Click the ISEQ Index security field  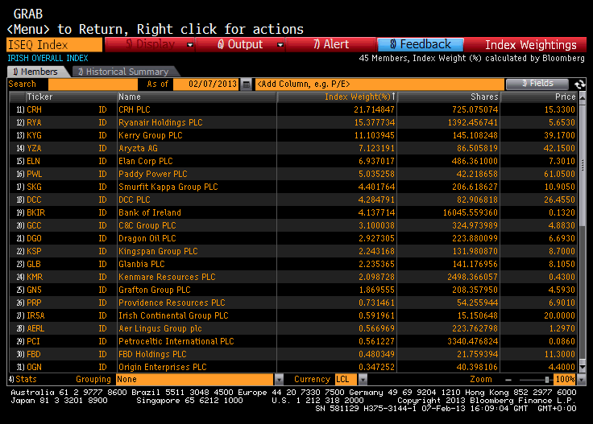click(55, 45)
